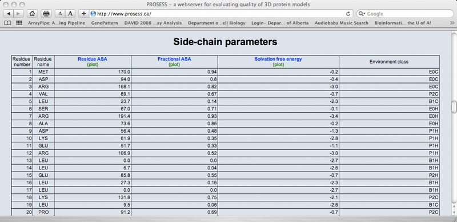Open Audiobaba Music Search bookmark
The width and height of the screenshot is (457, 222).
pos(341,23)
